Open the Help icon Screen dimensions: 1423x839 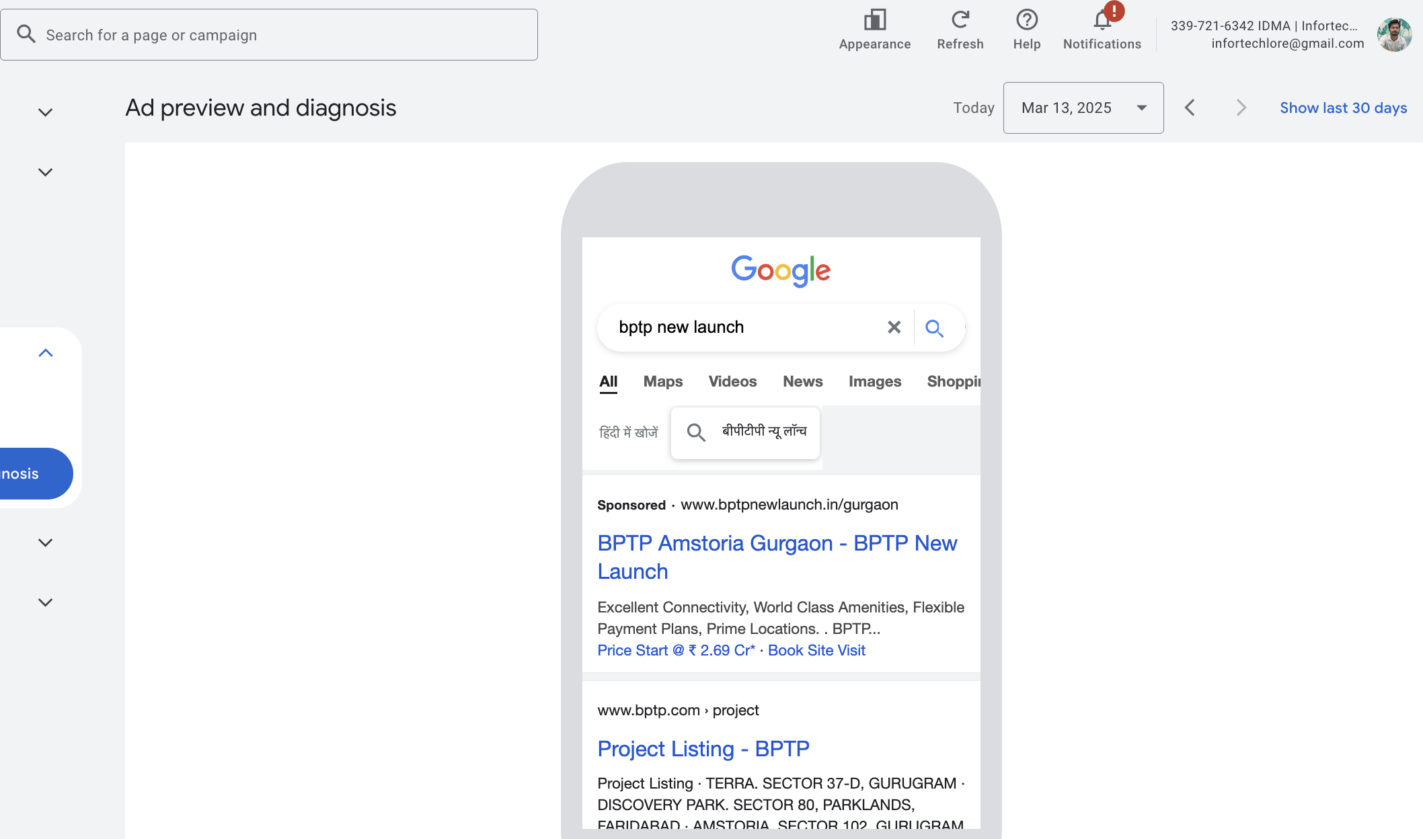point(1027,19)
